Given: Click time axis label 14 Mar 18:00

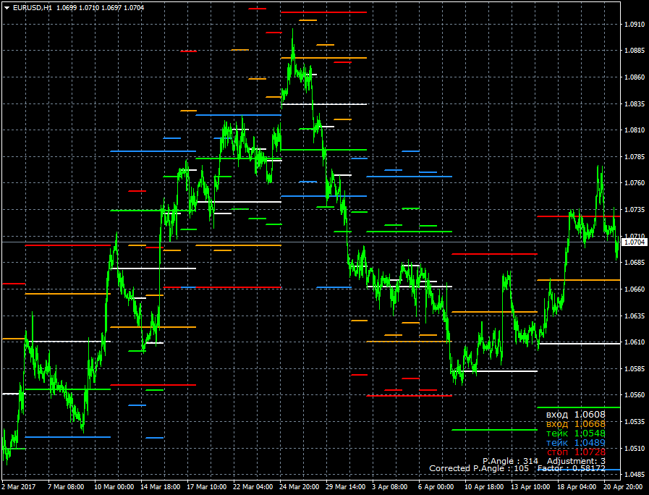Looking at the screenshot, I should [x=160, y=487].
